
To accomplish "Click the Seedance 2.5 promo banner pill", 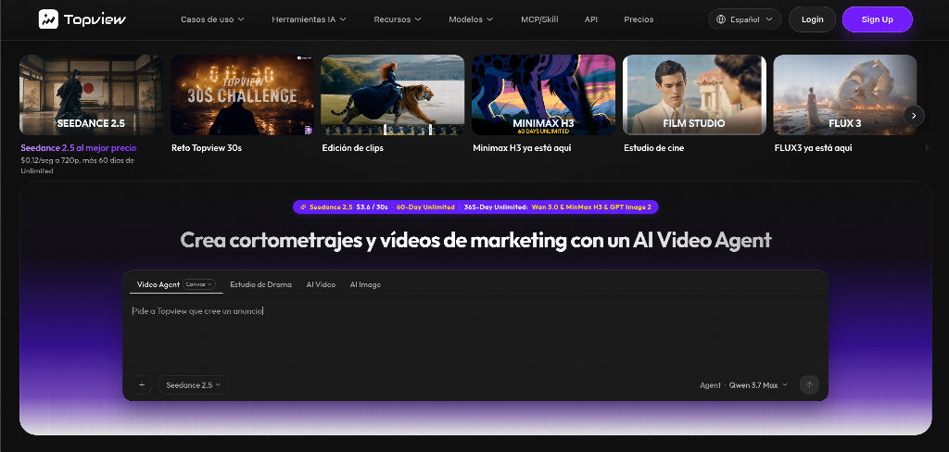I will click(x=475, y=207).
